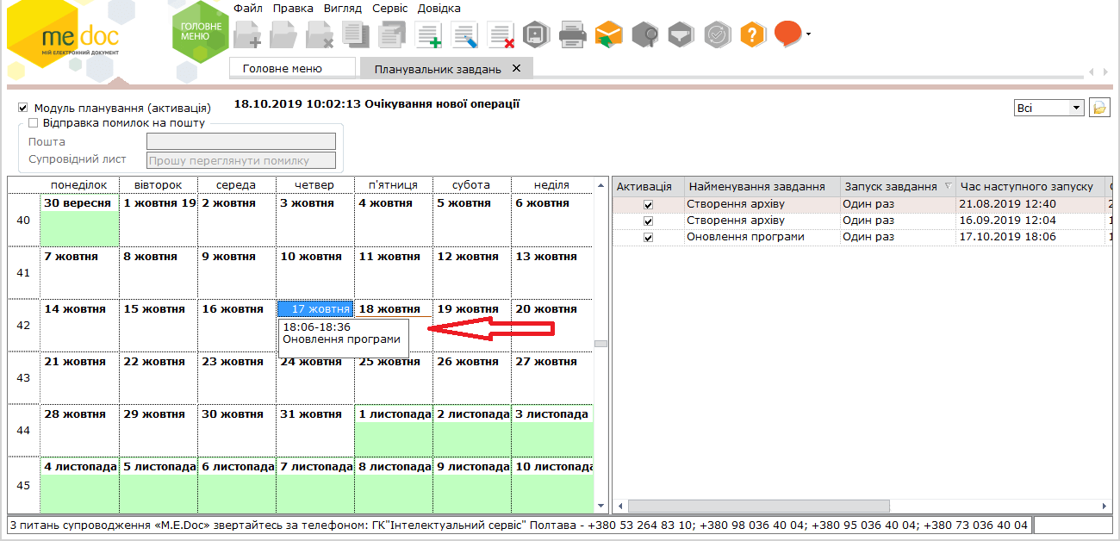Disable the Модуль планування (активація) checkbox
This screenshot has width=1120, height=541.
(23, 109)
